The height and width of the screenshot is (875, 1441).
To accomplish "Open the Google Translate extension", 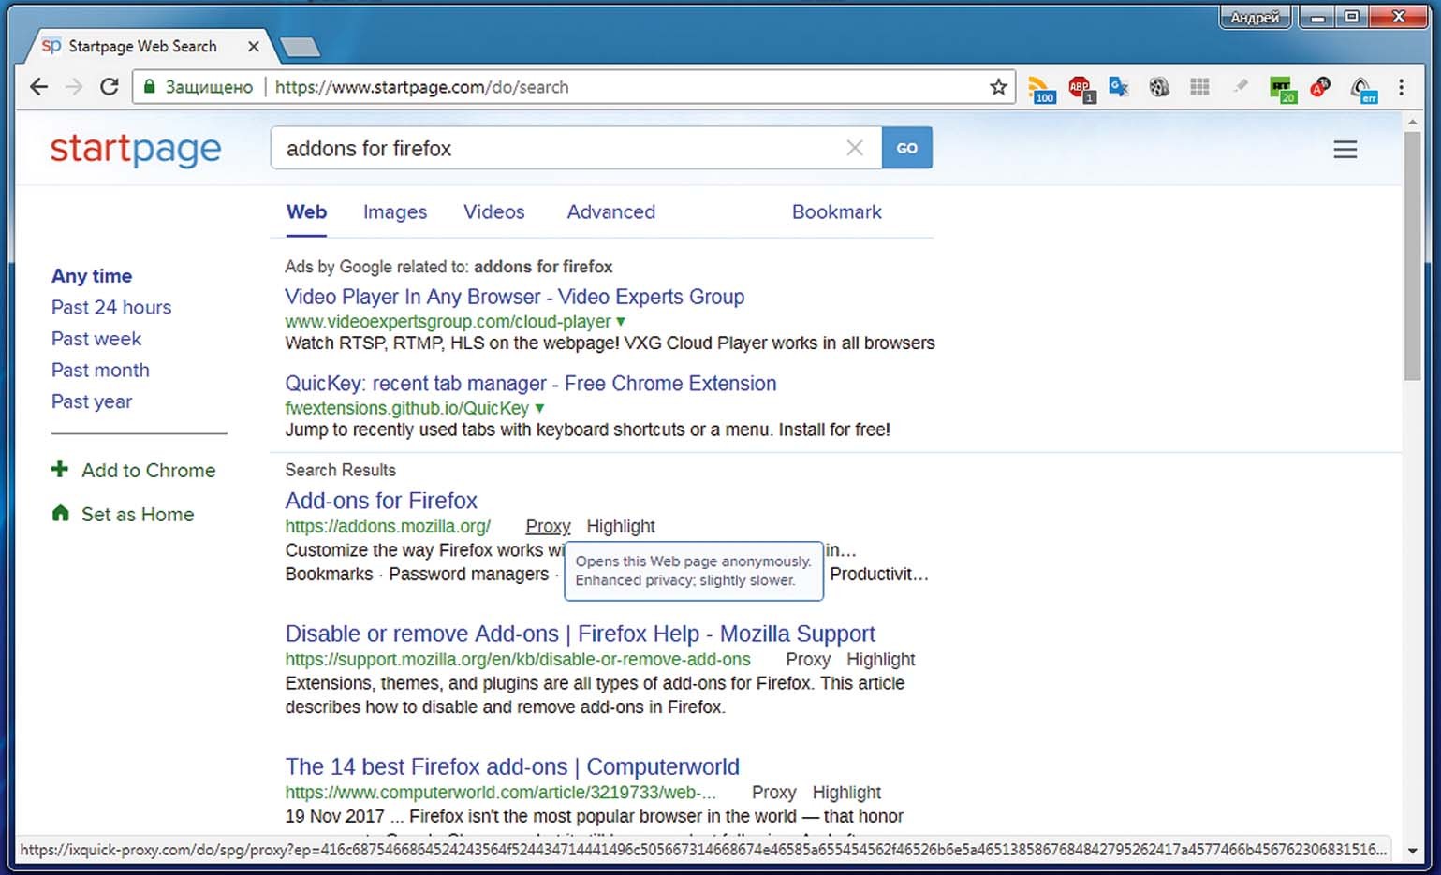I will point(1119,87).
